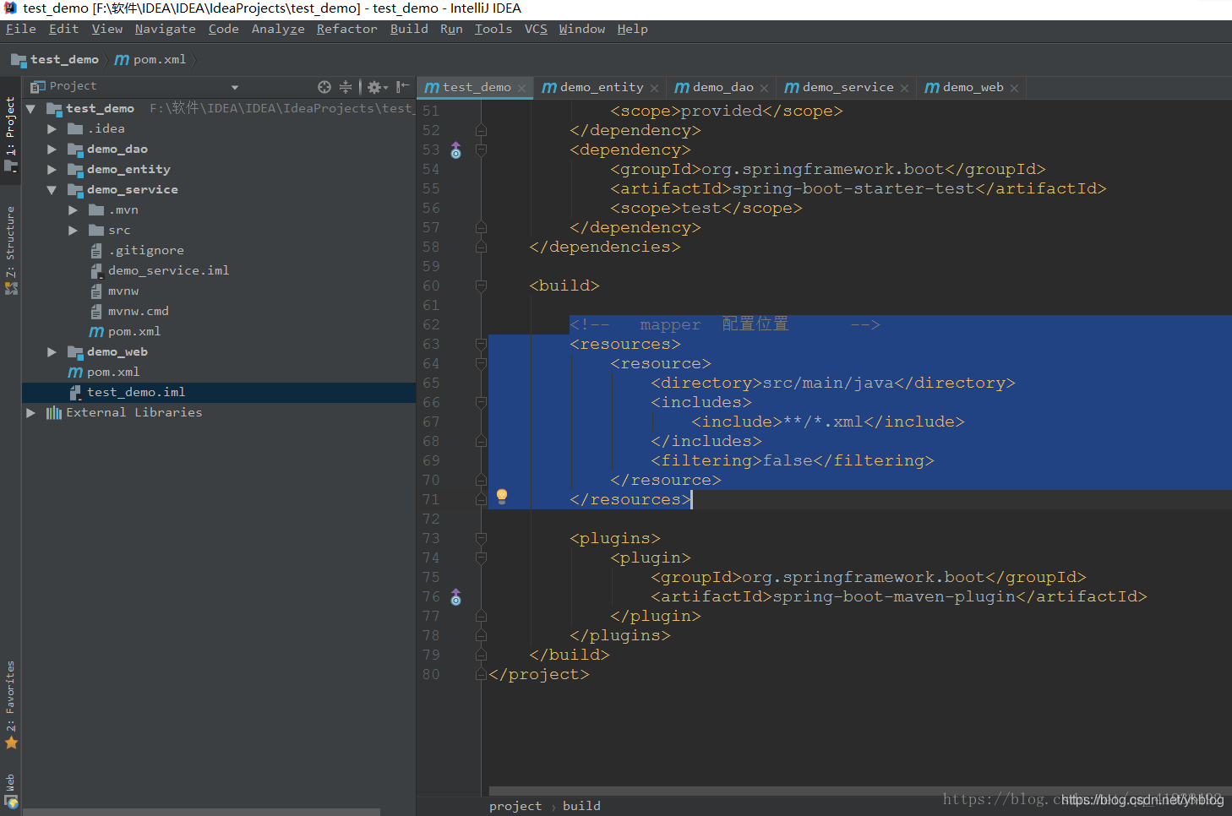Click the Favorites star icon
The width and height of the screenshot is (1232, 816).
point(11,743)
